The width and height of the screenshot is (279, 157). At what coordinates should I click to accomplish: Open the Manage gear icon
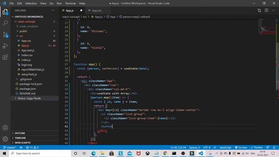point(5,139)
